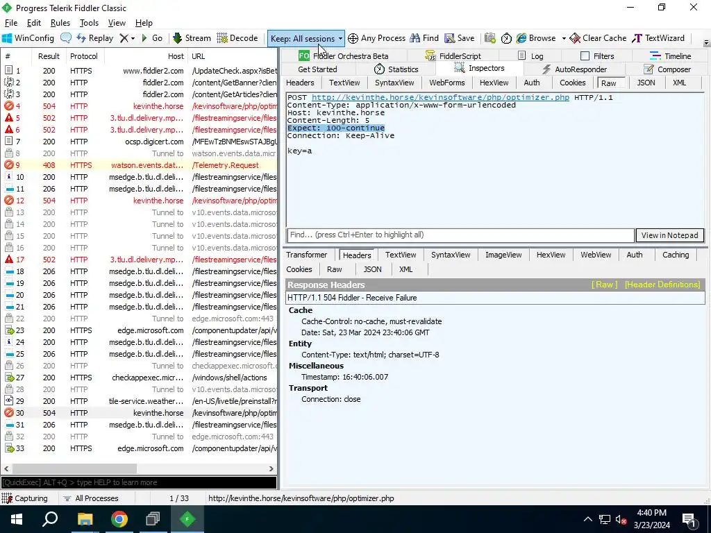This screenshot has height=533, width=711.
Task: Open the Statistics tab
Action: pos(396,69)
